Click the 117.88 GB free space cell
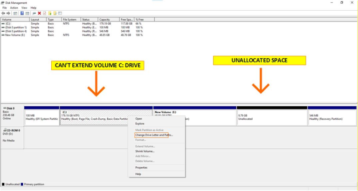Viewport: 358px width, 191px height. click(126, 24)
